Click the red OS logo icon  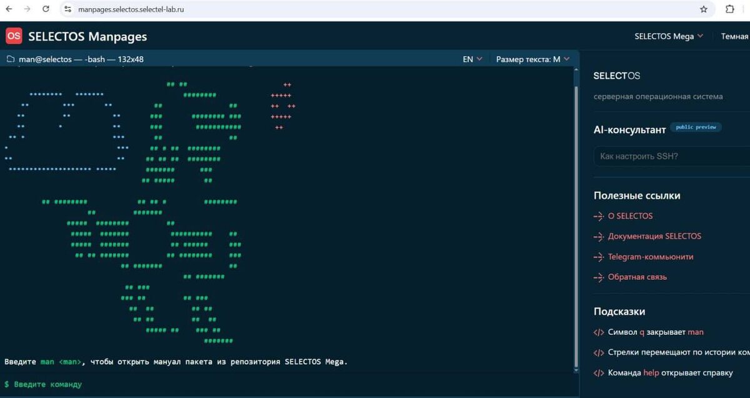click(14, 36)
